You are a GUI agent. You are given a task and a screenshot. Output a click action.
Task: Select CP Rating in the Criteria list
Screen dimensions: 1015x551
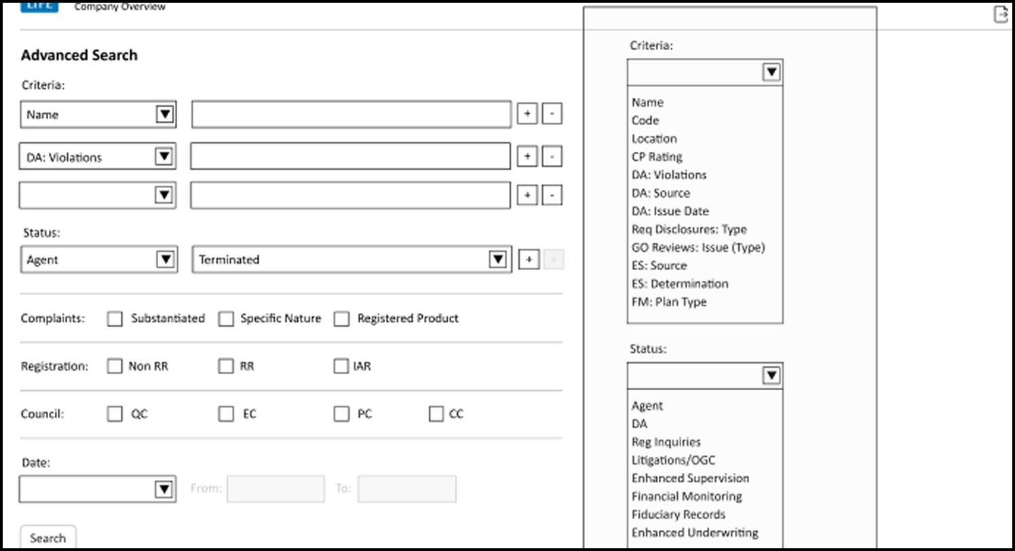tap(657, 157)
